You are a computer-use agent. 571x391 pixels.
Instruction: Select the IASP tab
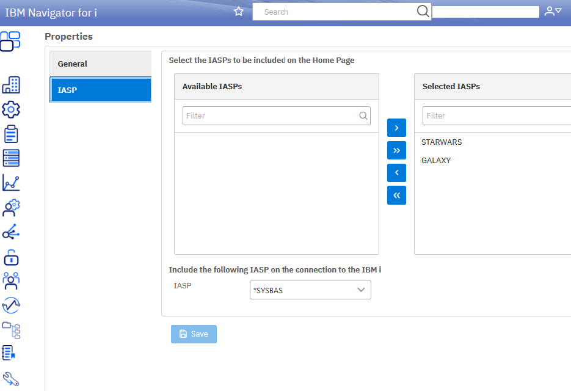(x=101, y=90)
